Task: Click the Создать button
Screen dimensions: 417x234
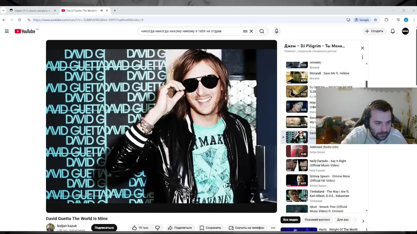Action: [x=374, y=31]
